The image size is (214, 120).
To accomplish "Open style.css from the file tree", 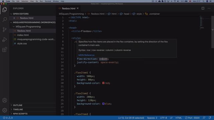I will coord(33,44).
